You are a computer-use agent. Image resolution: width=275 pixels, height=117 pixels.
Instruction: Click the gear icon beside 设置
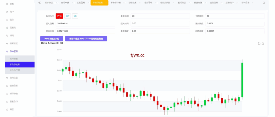coord(7,4)
